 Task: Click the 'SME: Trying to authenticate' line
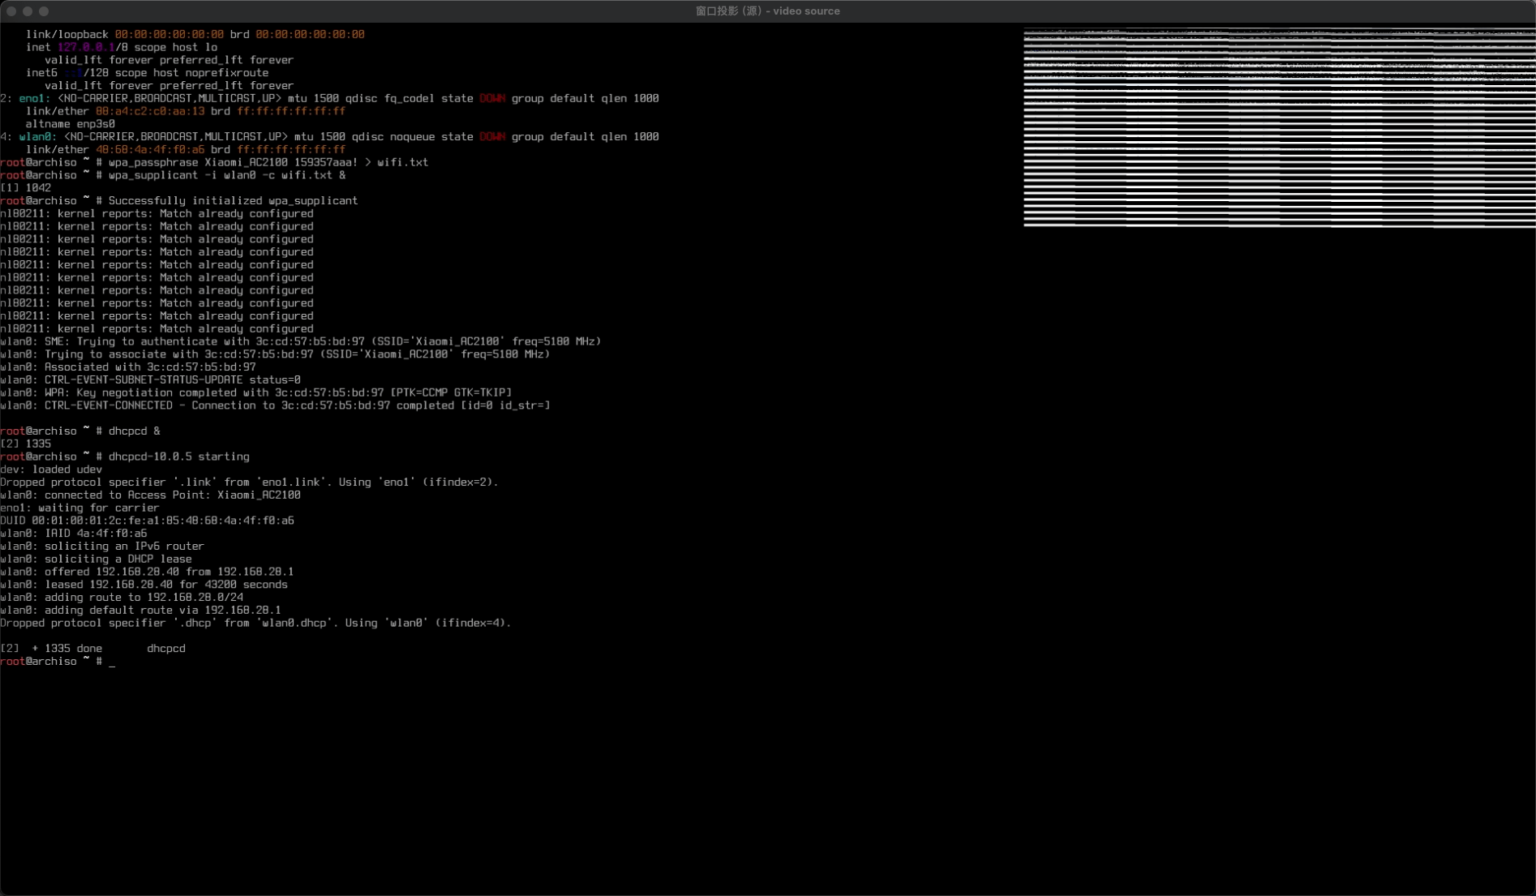click(x=301, y=341)
